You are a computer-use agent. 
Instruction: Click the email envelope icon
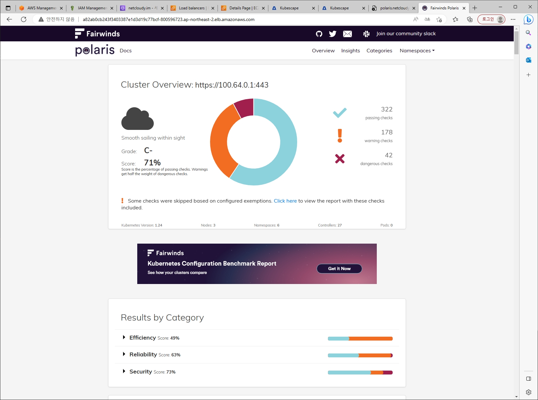tap(347, 34)
